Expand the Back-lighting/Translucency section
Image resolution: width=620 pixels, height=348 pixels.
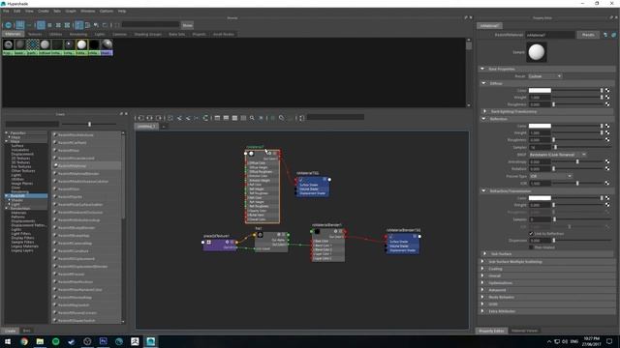point(484,111)
